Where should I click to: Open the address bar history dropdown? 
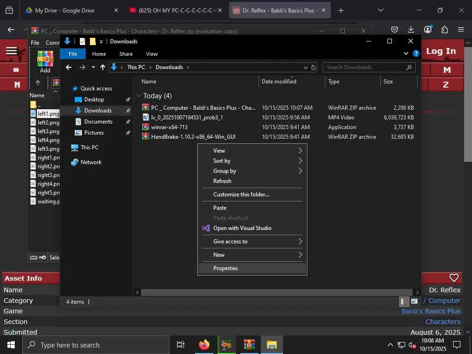(305, 67)
